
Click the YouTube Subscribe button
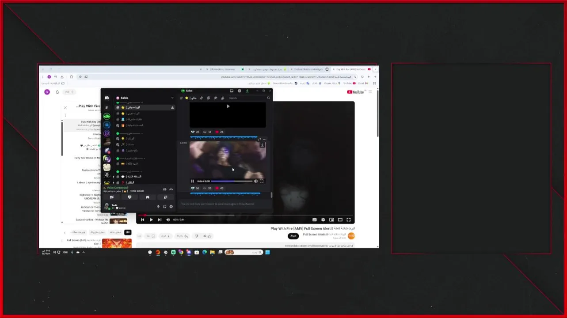pyautogui.click(x=293, y=236)
